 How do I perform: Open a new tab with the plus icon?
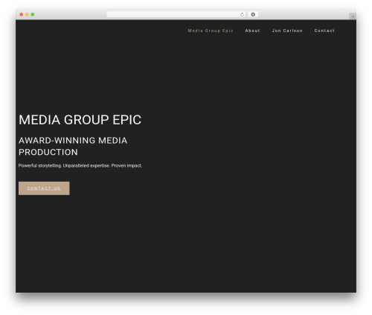353,16
